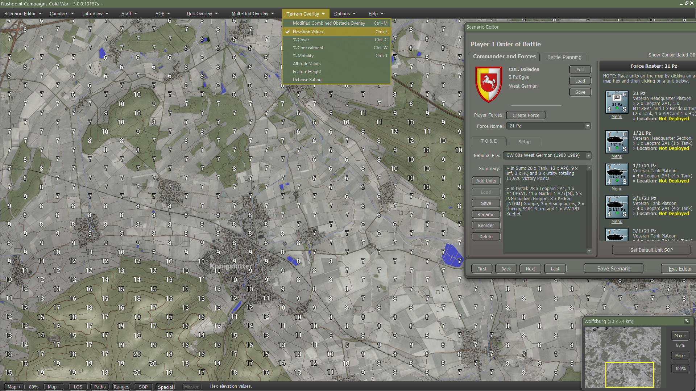This screenshot has height=391, width=696.
Task: Open the Force Name dropdown
Action: point(587,126)
